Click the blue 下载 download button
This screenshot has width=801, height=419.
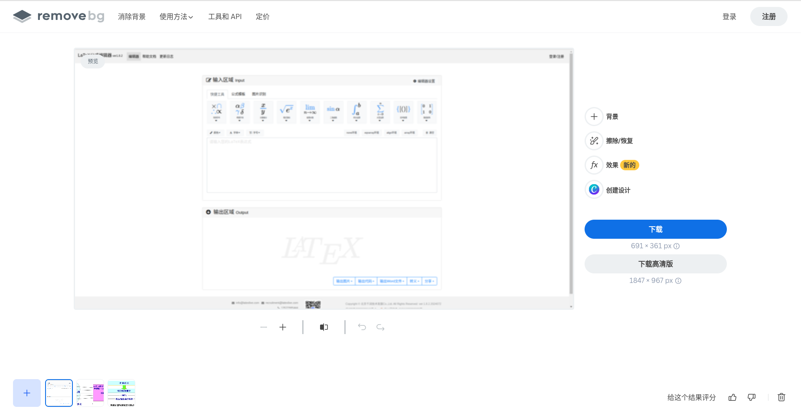coord(655,229)
